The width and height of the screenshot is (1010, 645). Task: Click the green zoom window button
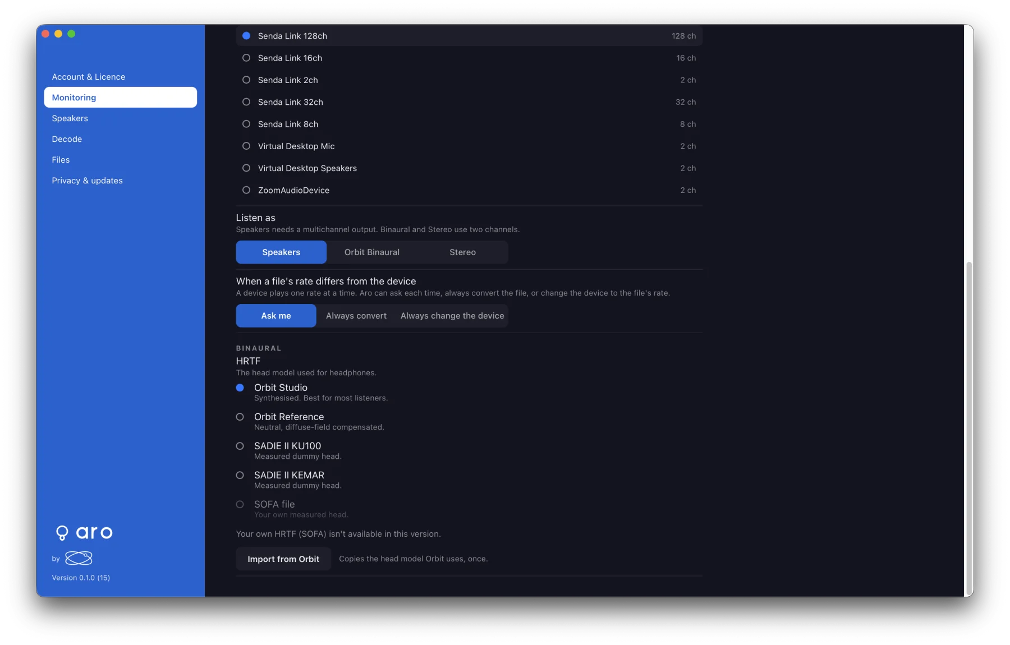click(71, 34)
